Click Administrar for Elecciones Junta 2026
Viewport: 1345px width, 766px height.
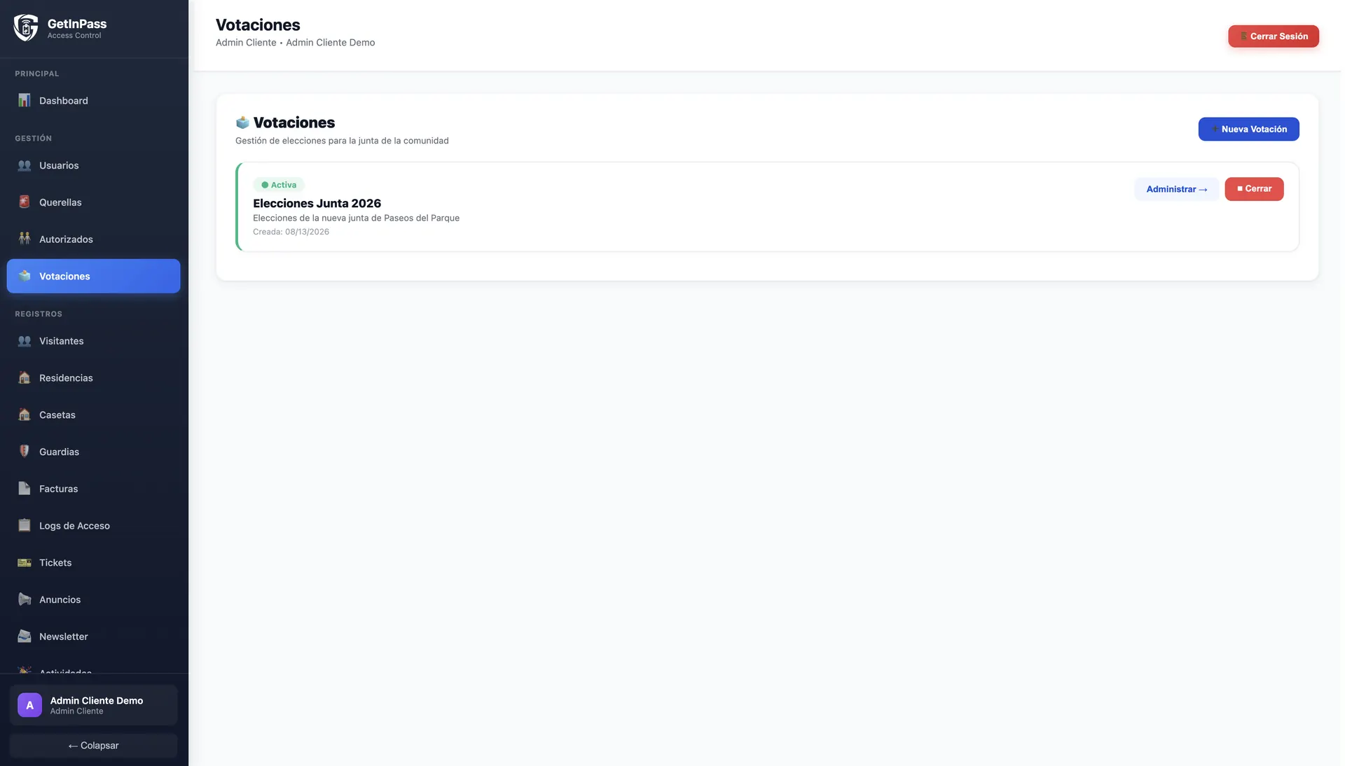click(1176, 189)
